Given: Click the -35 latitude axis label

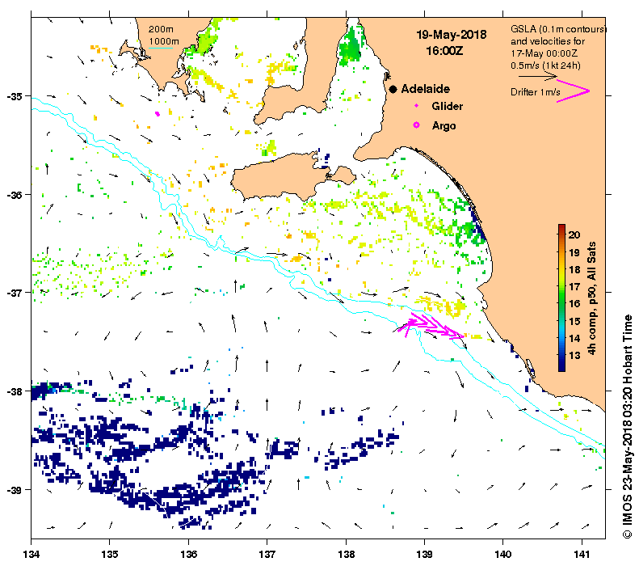Looking at the screenshot, I should tap(15, 96).
